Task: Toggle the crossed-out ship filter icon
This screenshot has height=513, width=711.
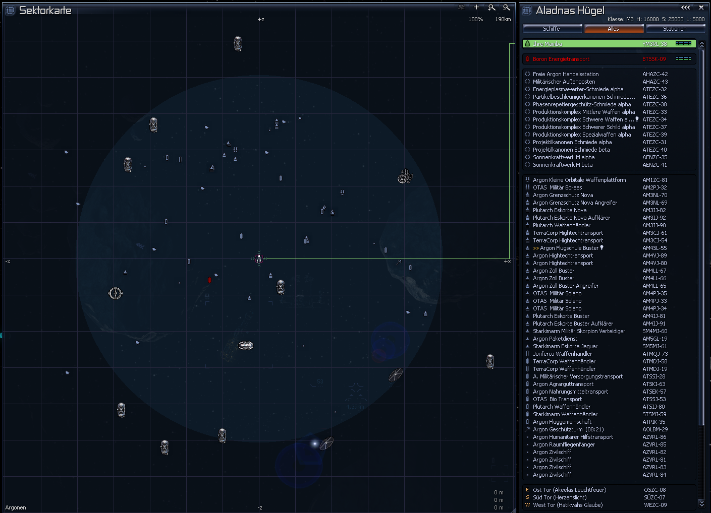Action: point(461,8)
